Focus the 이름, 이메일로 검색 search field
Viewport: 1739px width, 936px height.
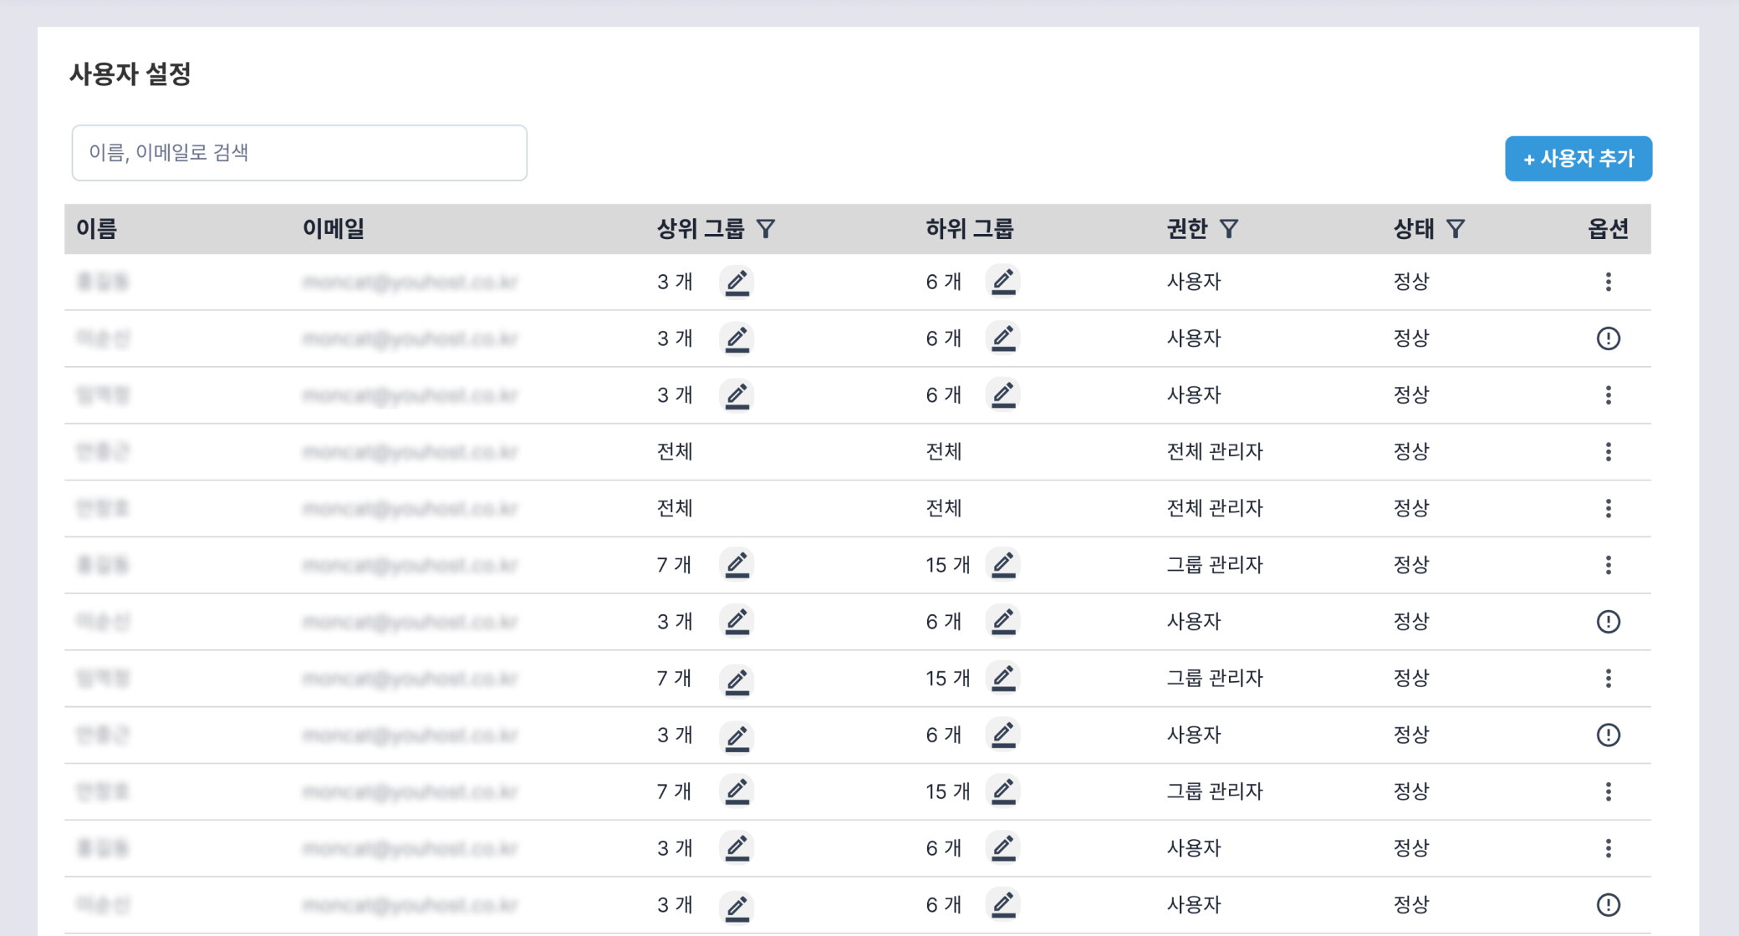[299, 153]
